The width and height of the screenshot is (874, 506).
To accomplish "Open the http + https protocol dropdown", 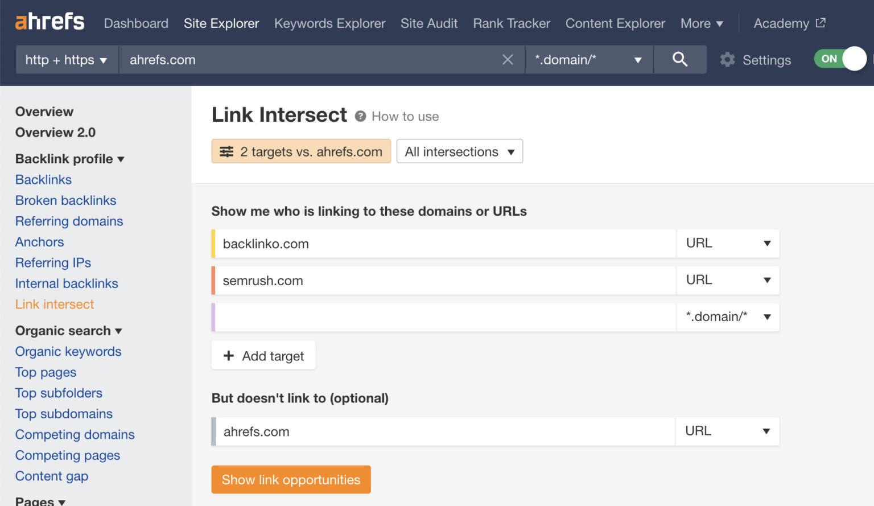I will (65, 59).
